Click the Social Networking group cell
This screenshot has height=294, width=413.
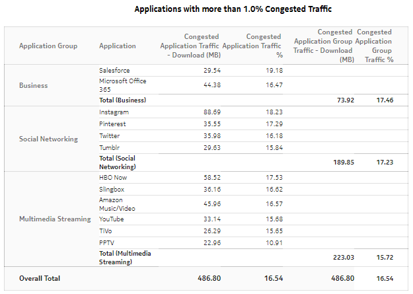tap(48, 139)
